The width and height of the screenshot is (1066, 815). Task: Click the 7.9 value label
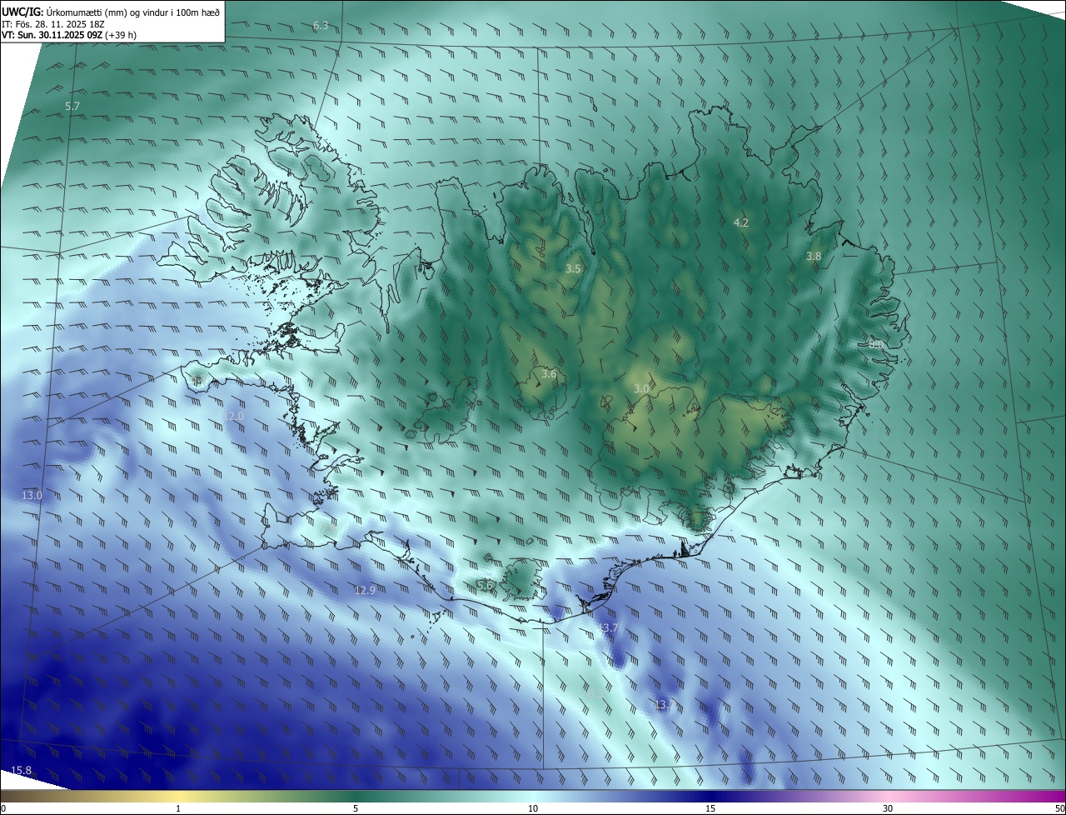coord(330,528)
